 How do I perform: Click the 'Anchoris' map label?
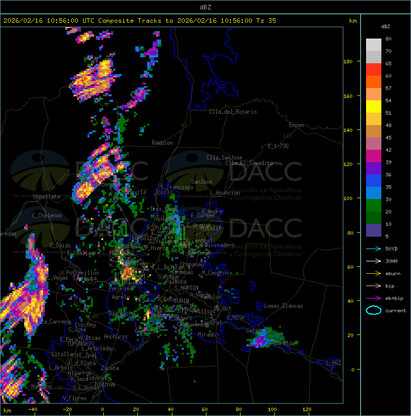(x=116, y=336)
